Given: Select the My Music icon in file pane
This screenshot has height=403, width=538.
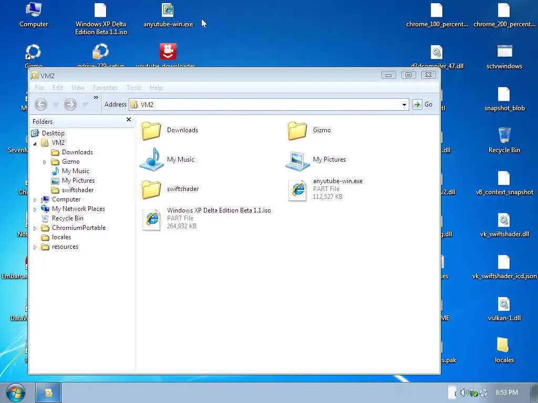Looking at the screenshot, I should coord(151,160).
